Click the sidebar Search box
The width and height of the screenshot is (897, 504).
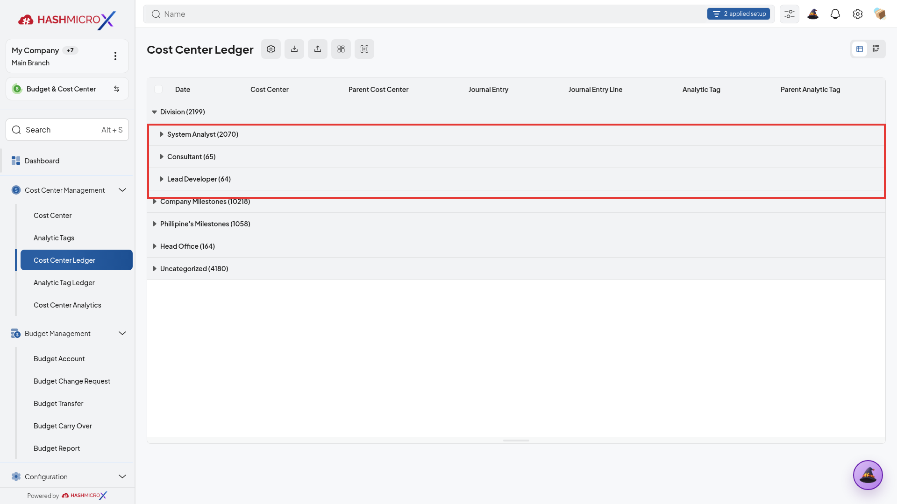tap(67, 130)
